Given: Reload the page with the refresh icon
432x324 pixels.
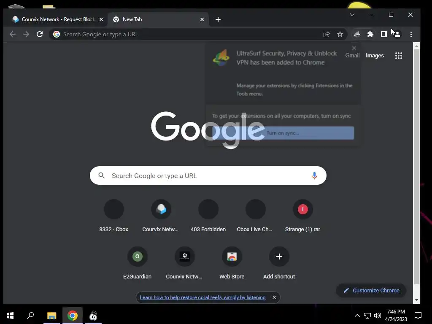Looking at the screenshot, I should pos(40,34).
